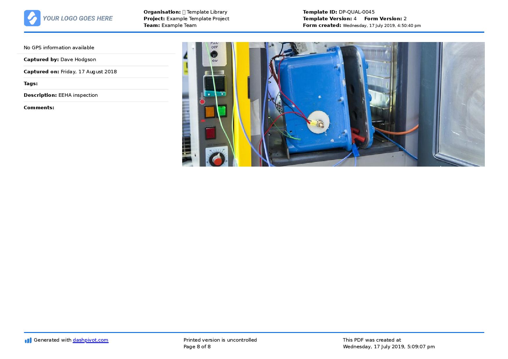Click 'Form Version: 2' text
Viewport: 508px width, 359px height.
click(x=385, y=19)
